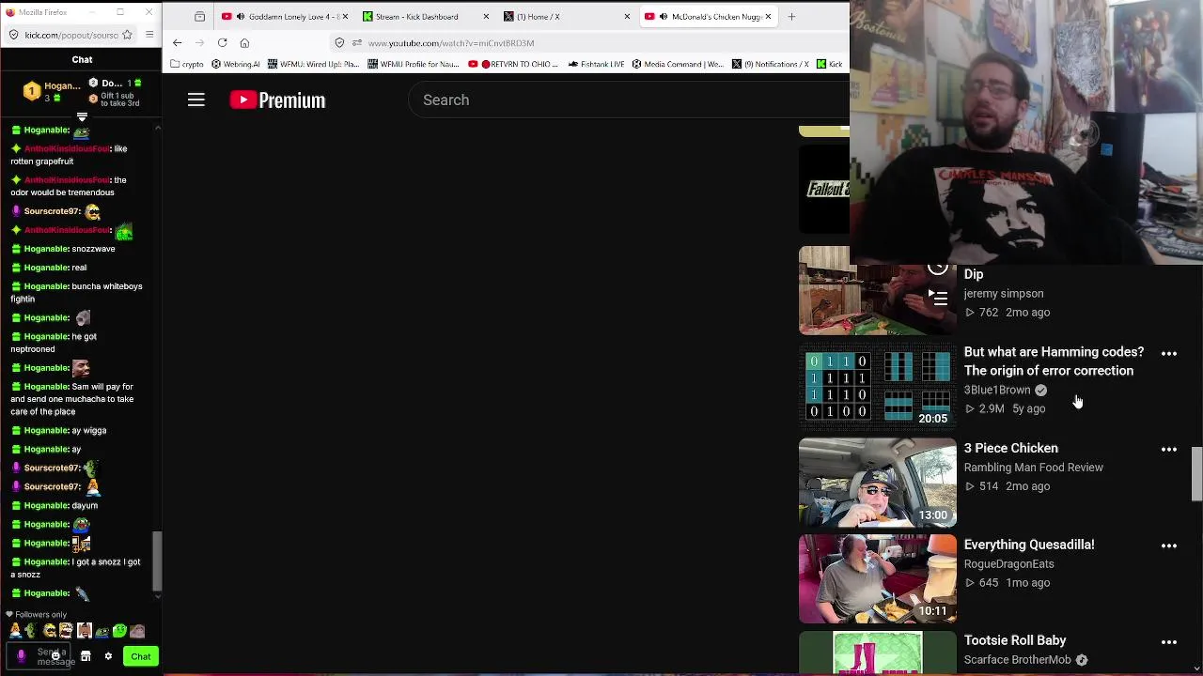The image size is (1203, 676).
Task: Mute the McDonald's Chicken Nuggets tab audio
Action: 663,17
